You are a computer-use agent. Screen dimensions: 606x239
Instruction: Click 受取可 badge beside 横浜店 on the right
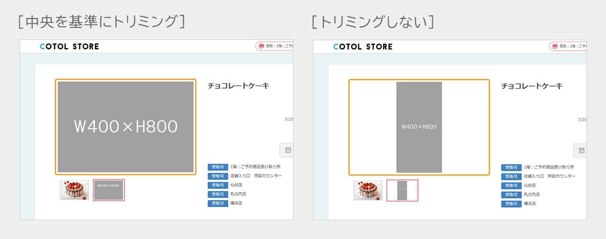(511, 204)
